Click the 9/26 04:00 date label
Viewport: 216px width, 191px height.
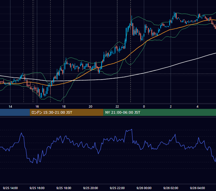(x=197, y=188)
